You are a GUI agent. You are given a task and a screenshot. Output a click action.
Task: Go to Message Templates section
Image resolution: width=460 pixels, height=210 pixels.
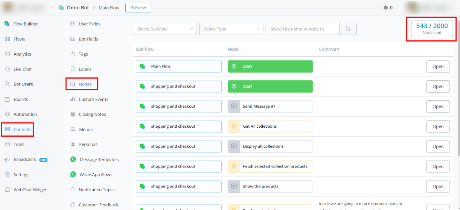(x=99, y=160)
